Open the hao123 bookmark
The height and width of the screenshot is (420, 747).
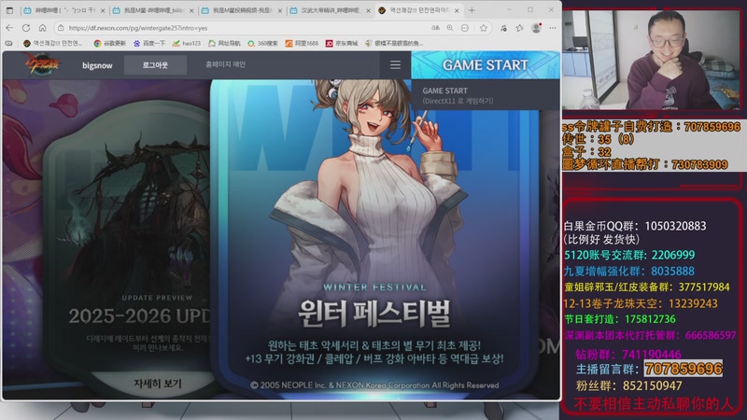[x=187, y=43]
